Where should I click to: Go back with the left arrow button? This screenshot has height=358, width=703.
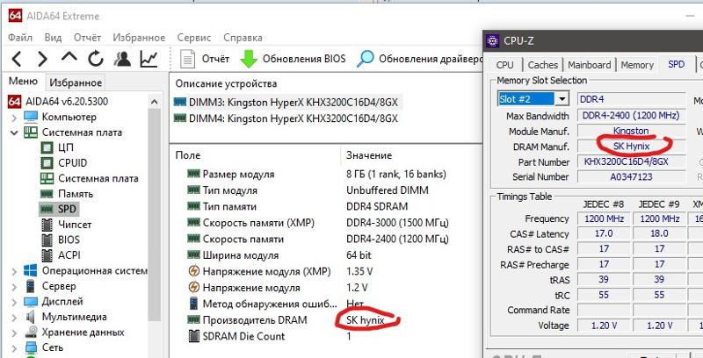(x=16, y=59)
